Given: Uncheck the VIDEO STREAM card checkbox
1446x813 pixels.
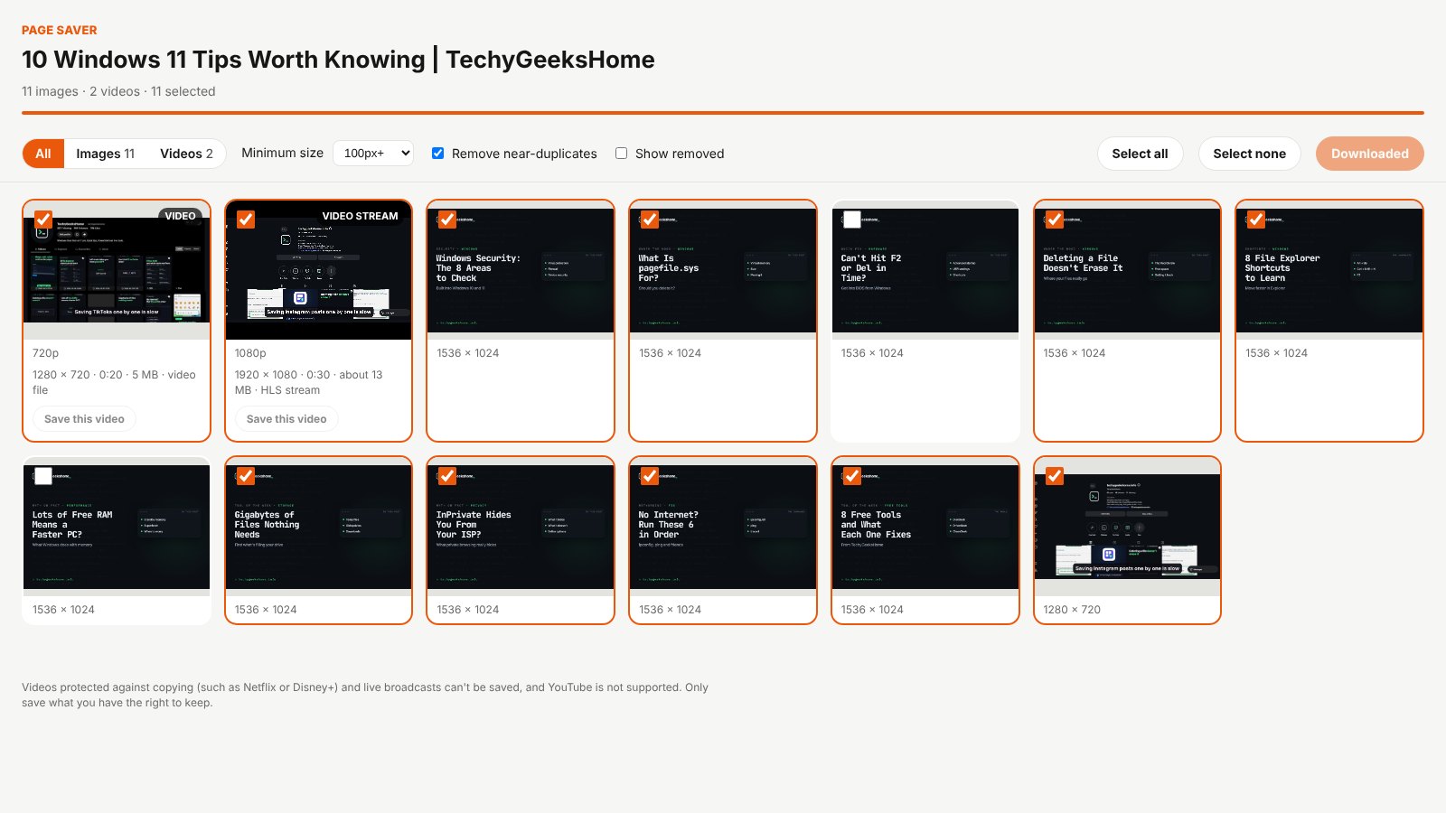Looking at the screenshot, I should 246,220.
